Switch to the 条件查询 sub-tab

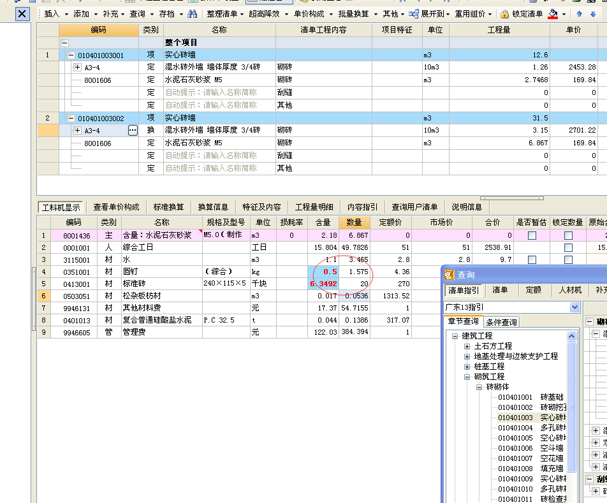click(x=501, y=322)
